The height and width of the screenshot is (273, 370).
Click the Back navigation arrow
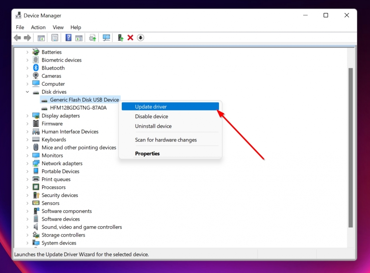click(x=17, y=37)
